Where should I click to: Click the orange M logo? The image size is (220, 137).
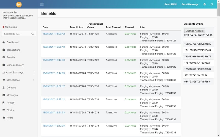(x=19, y=4)
